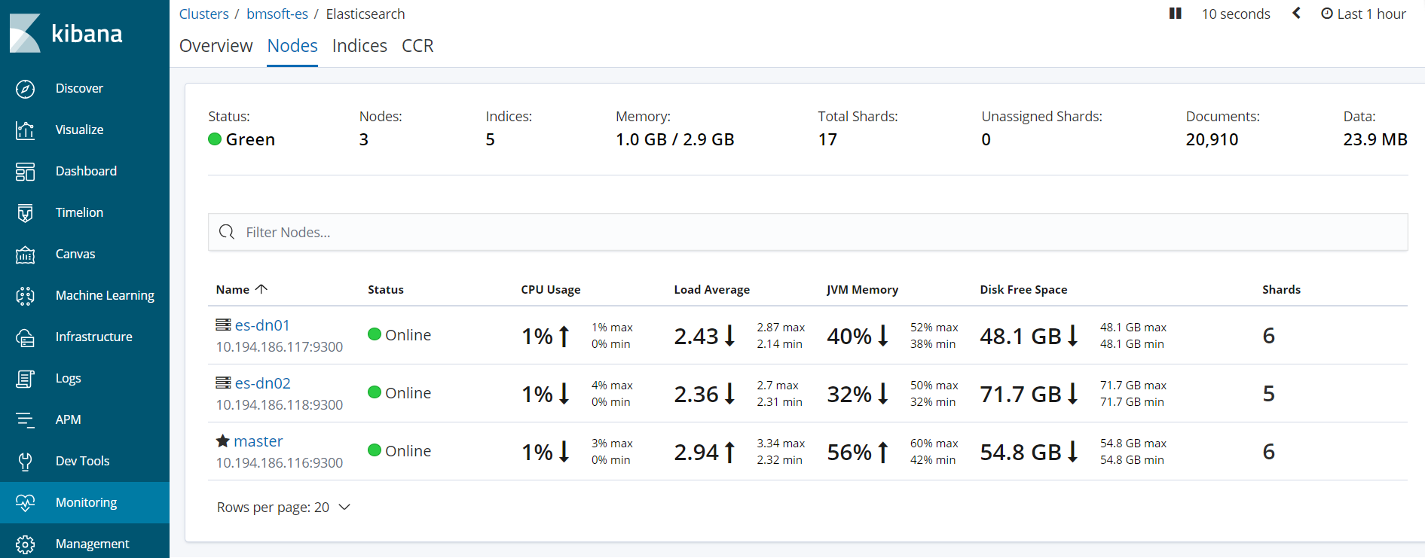Open the Dashboard icon in sidebar
The image size is (1425, 558).
[25, 172]
